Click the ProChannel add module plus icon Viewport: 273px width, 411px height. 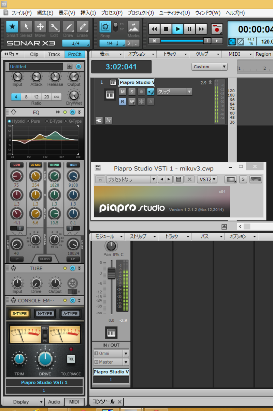pyautogui.click(x=70, y=67)
